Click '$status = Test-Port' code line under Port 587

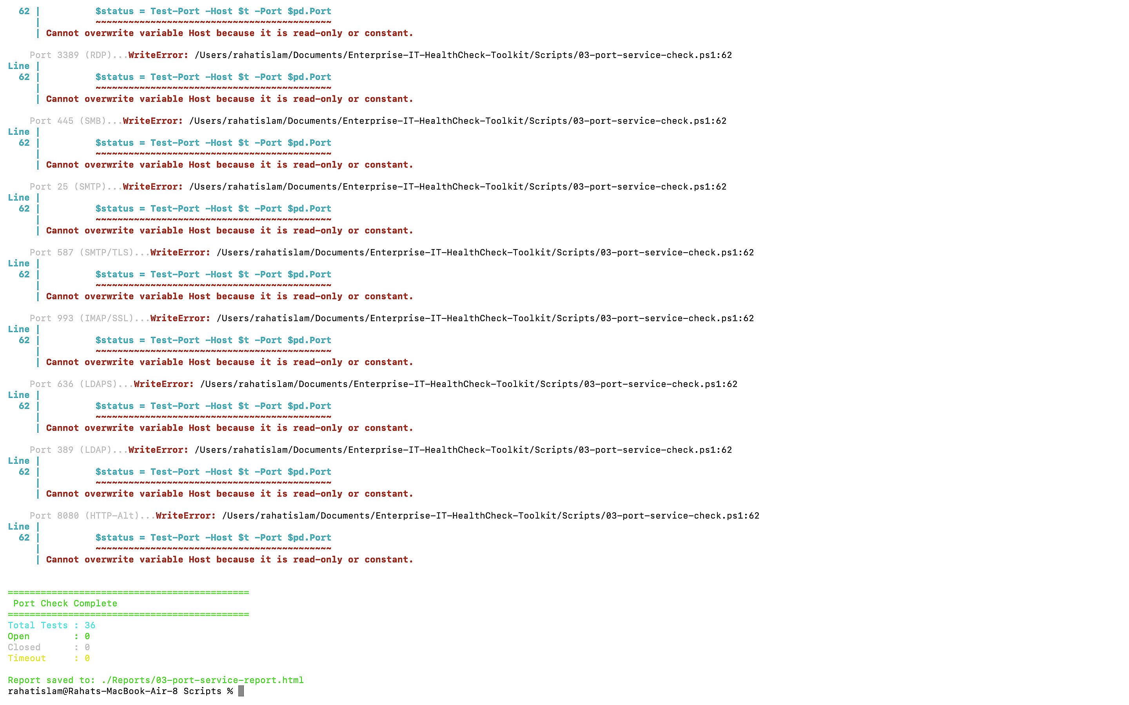pyautogui.click(x=213, y=274)
